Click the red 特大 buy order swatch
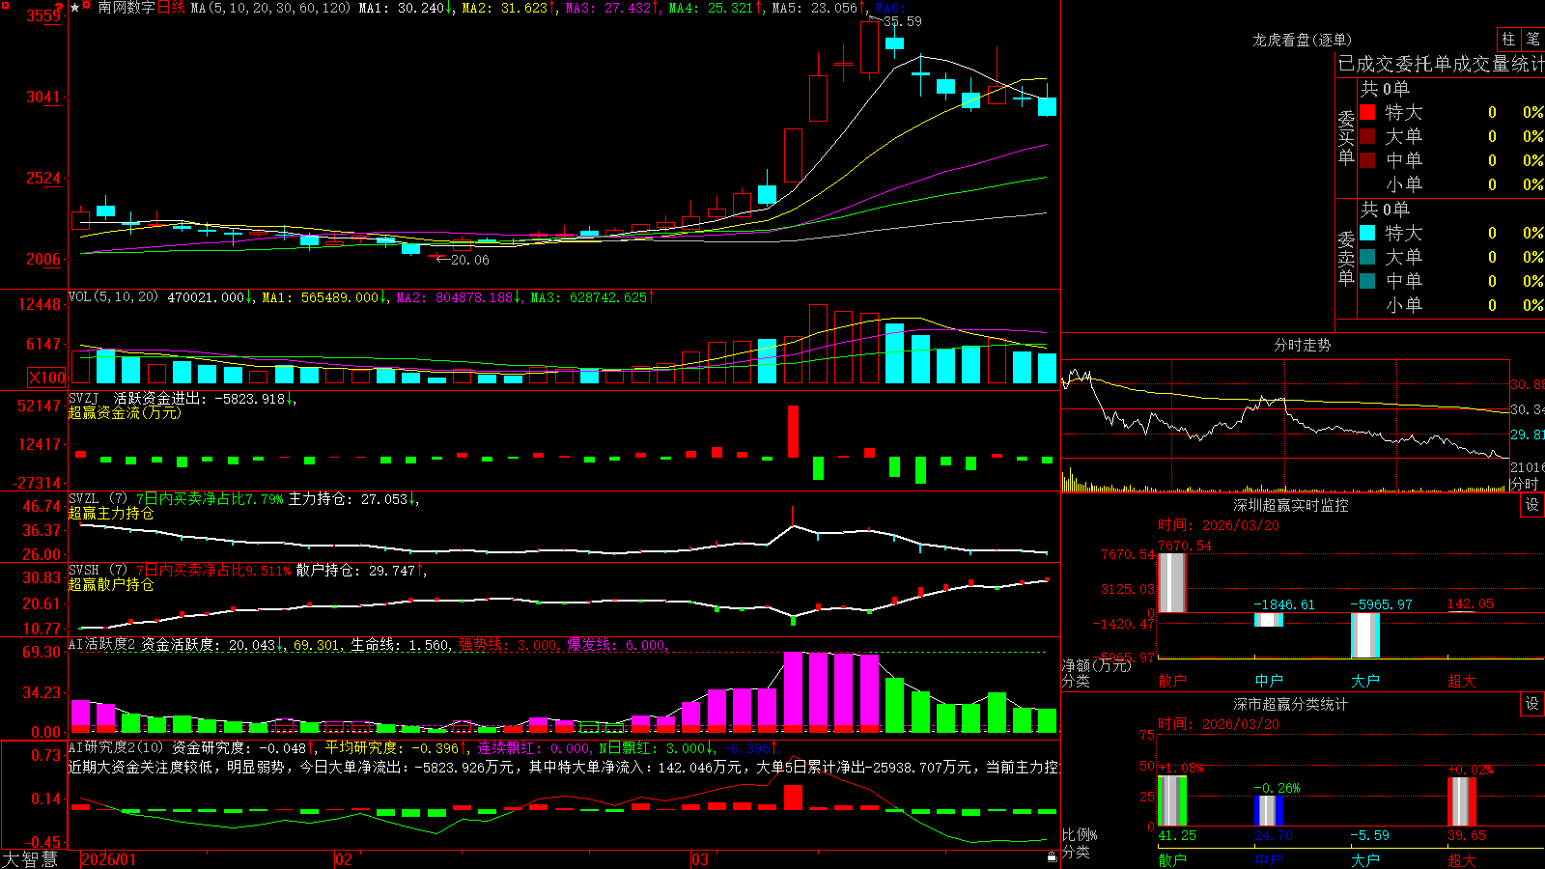Viewport: 1545px width, 869px height. point(1367,112)
